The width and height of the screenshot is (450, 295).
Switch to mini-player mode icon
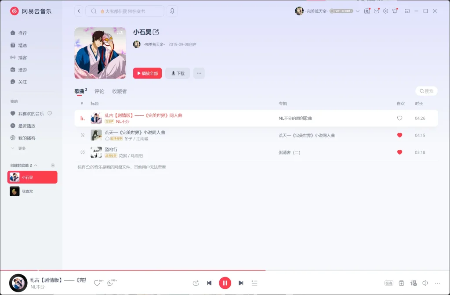click(x=407, y=11)
